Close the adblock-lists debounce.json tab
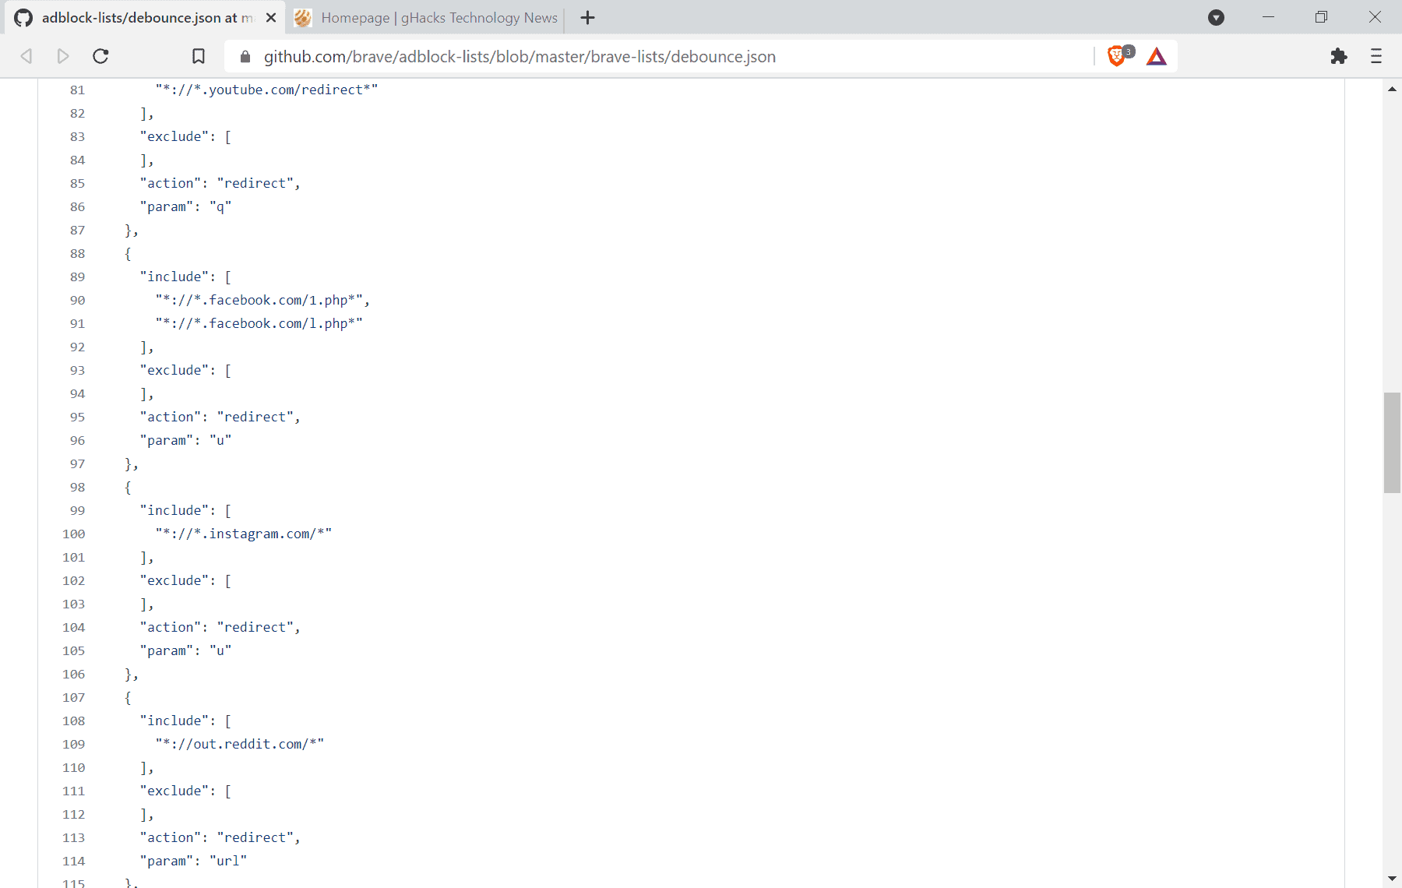 pyautogui.click(x=271, y=17)
